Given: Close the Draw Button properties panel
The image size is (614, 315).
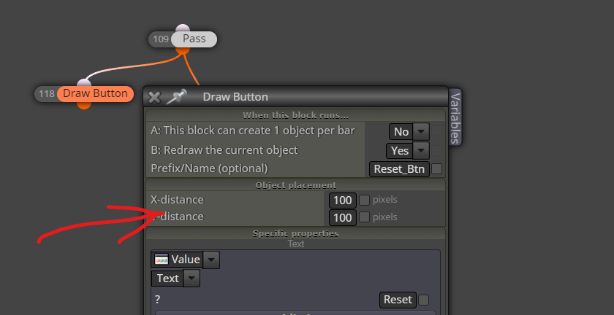Looking at the screenshot, I should coord(154,97).
